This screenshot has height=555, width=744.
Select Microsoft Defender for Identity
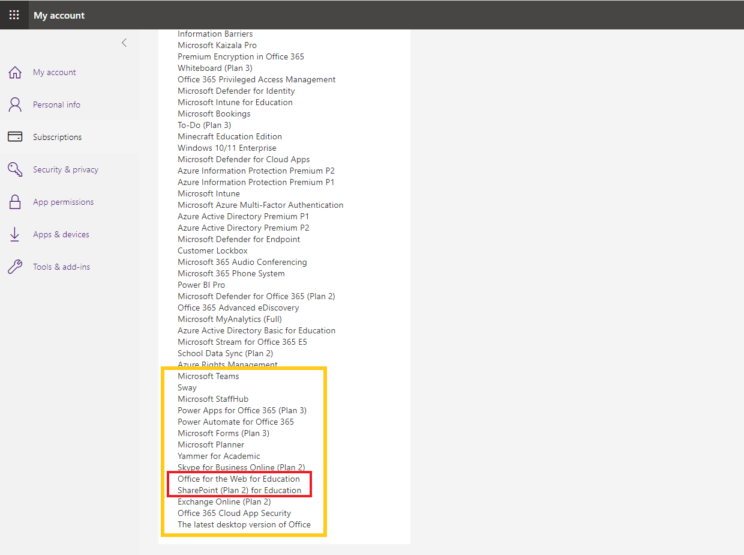236,91
